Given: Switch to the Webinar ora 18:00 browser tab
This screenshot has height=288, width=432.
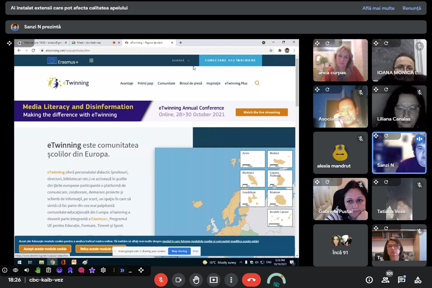Looking at the screenshot, I should [x=42, y=43].
